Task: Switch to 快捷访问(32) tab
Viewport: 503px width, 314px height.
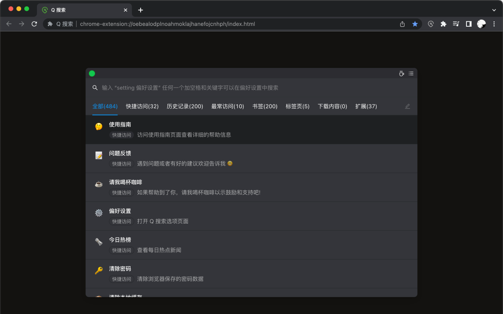Action: [x=142, y=106]
